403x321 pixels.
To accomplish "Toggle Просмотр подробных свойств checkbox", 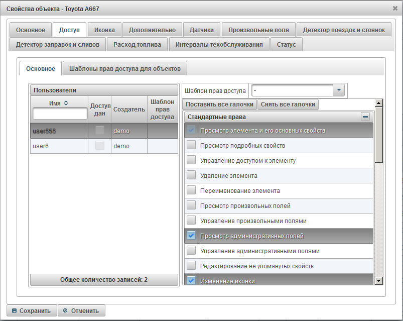I will (191, 146).
